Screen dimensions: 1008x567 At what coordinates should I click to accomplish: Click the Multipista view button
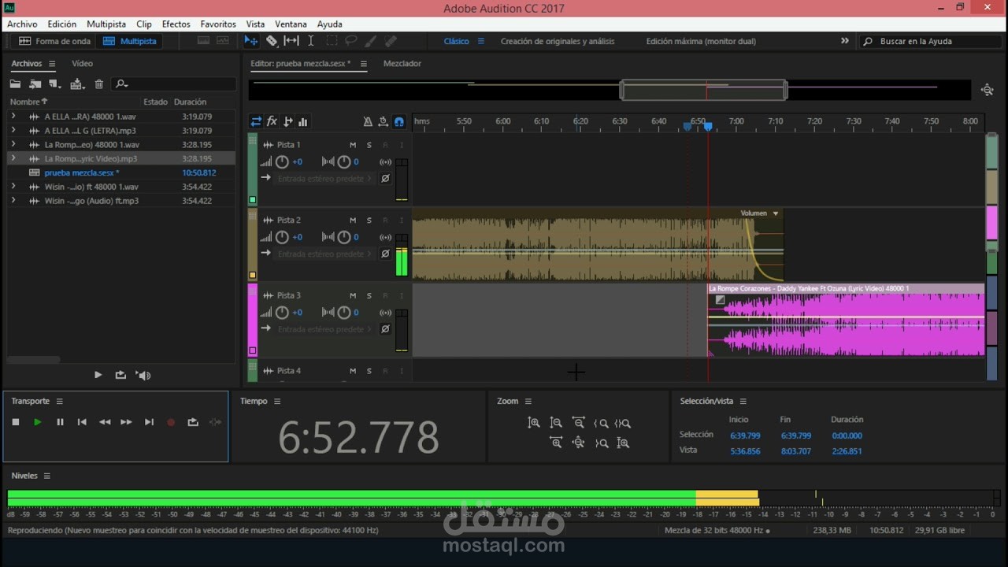pyautogui.click(x=130, y=41)
